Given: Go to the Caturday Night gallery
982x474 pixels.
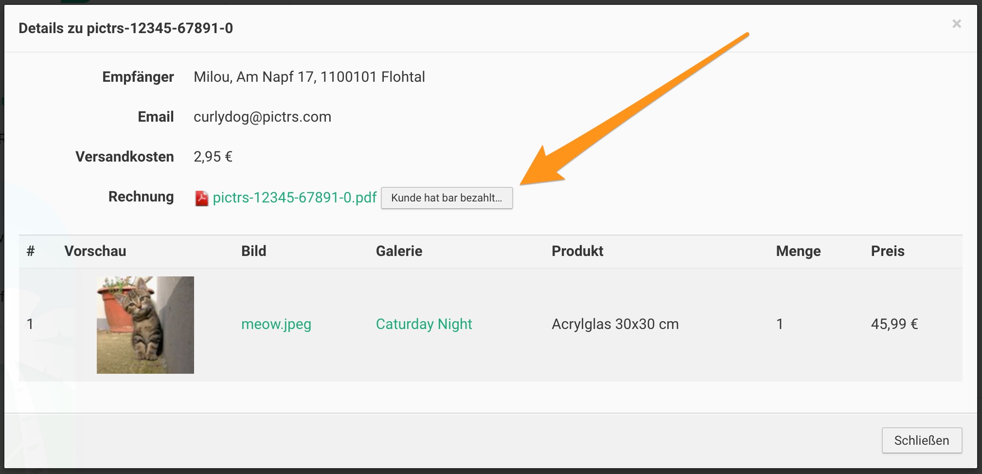Looking at the screenshot, I should point(424,324).
